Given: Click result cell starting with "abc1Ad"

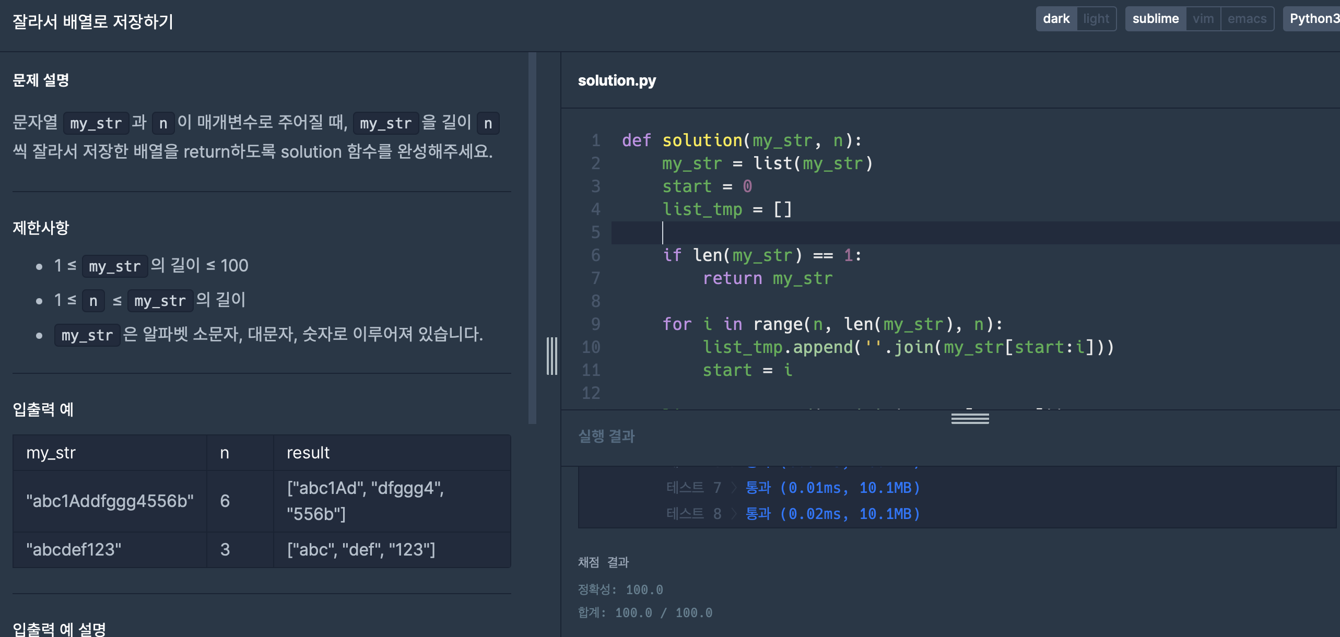Looking at the screenshot, I should click(x=392, y=501).
